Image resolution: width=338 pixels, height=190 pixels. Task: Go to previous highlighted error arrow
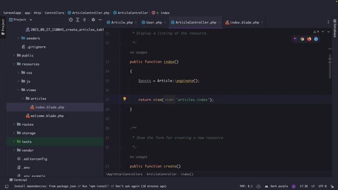[323, 32]
